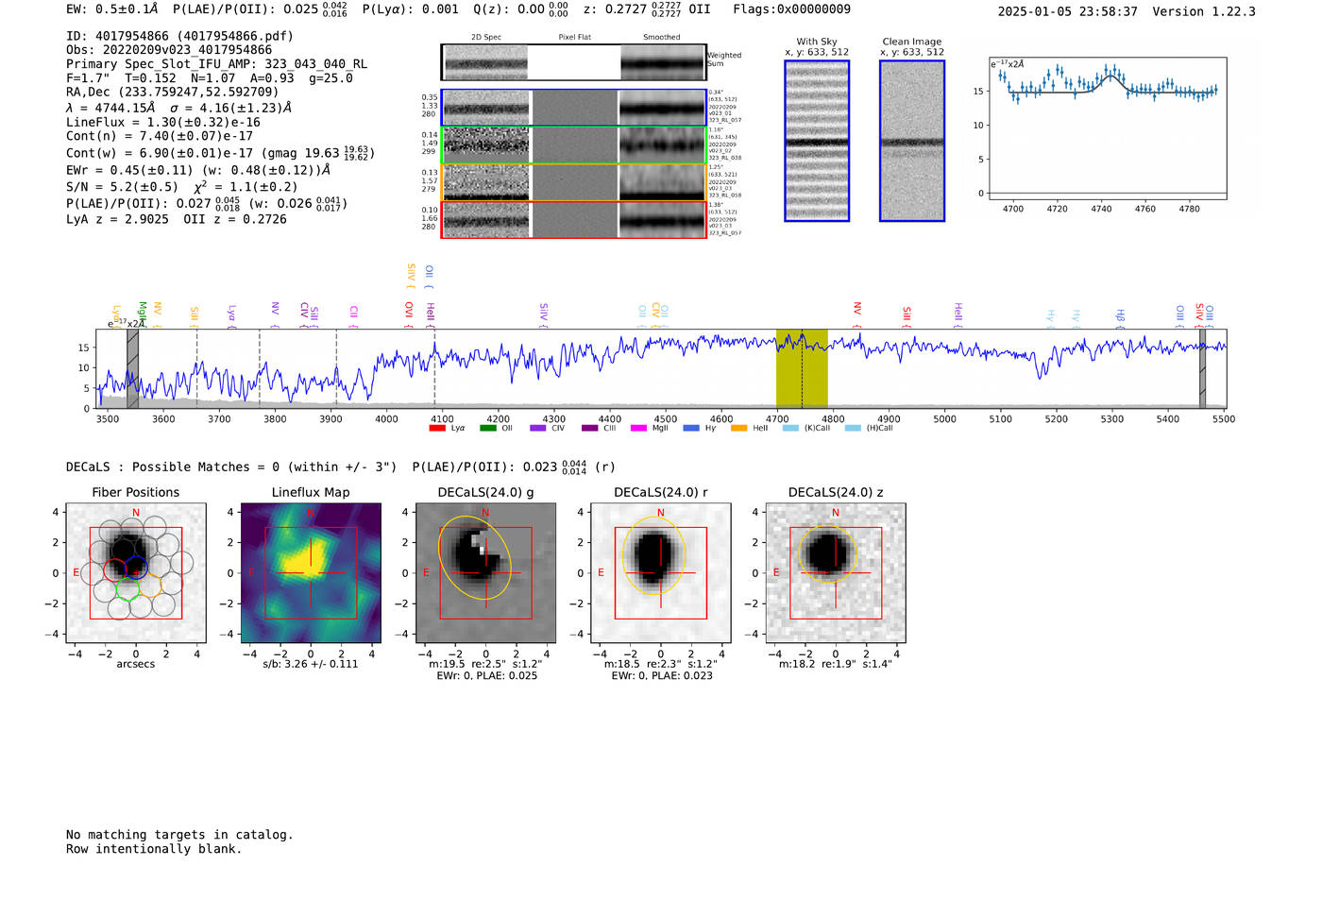Open the Lineflux Map panel
1322x900 pixels.
[x=311, y=572]
